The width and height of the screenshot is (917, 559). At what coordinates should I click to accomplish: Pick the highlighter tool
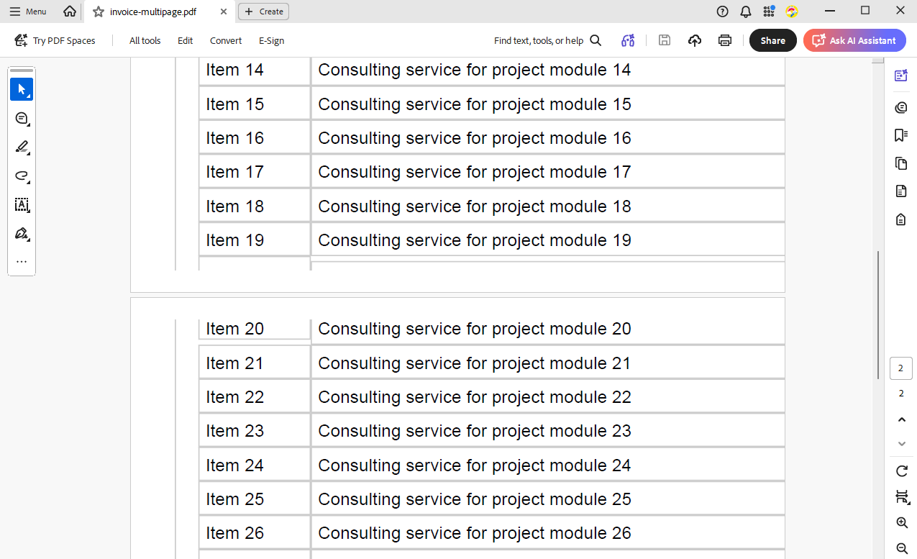[22, 147]
